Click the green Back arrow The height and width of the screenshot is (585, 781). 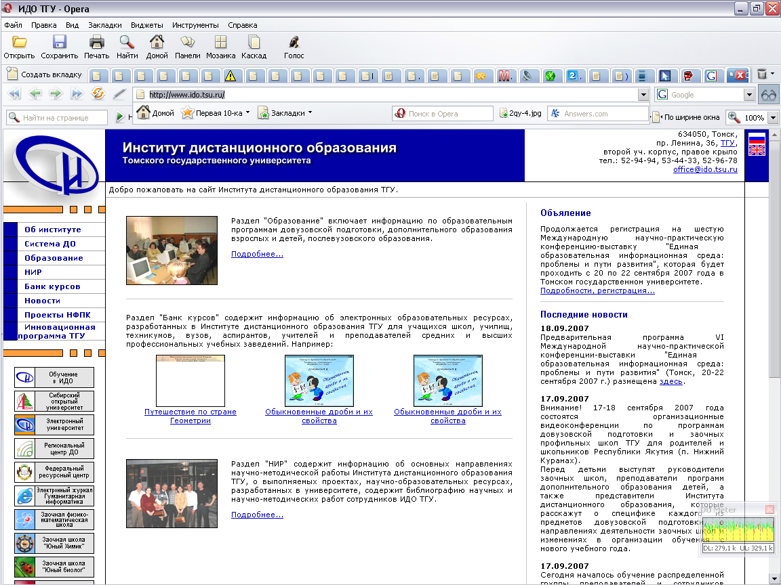click(35, 93)
